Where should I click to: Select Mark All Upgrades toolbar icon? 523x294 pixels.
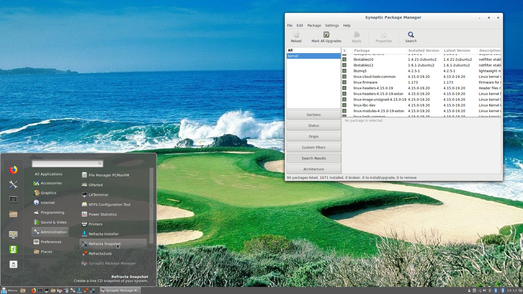[x=326, y=37]
